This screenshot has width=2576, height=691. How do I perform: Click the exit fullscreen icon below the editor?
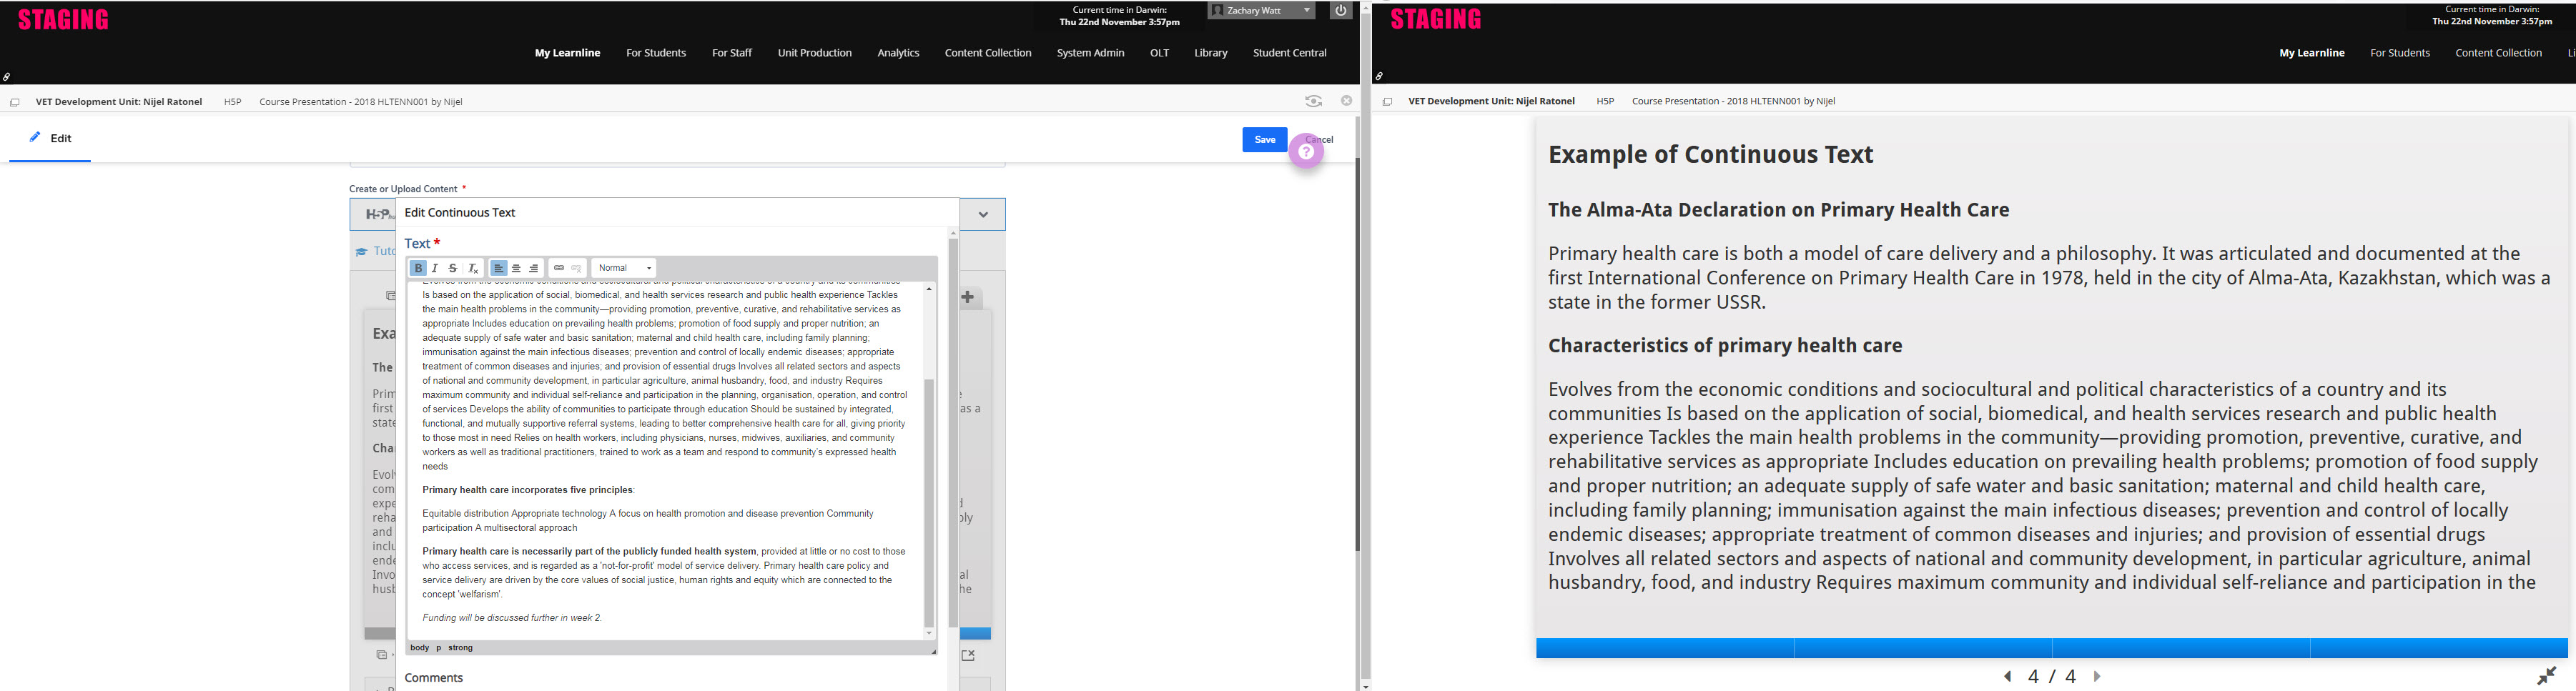[x=968, y=655]
